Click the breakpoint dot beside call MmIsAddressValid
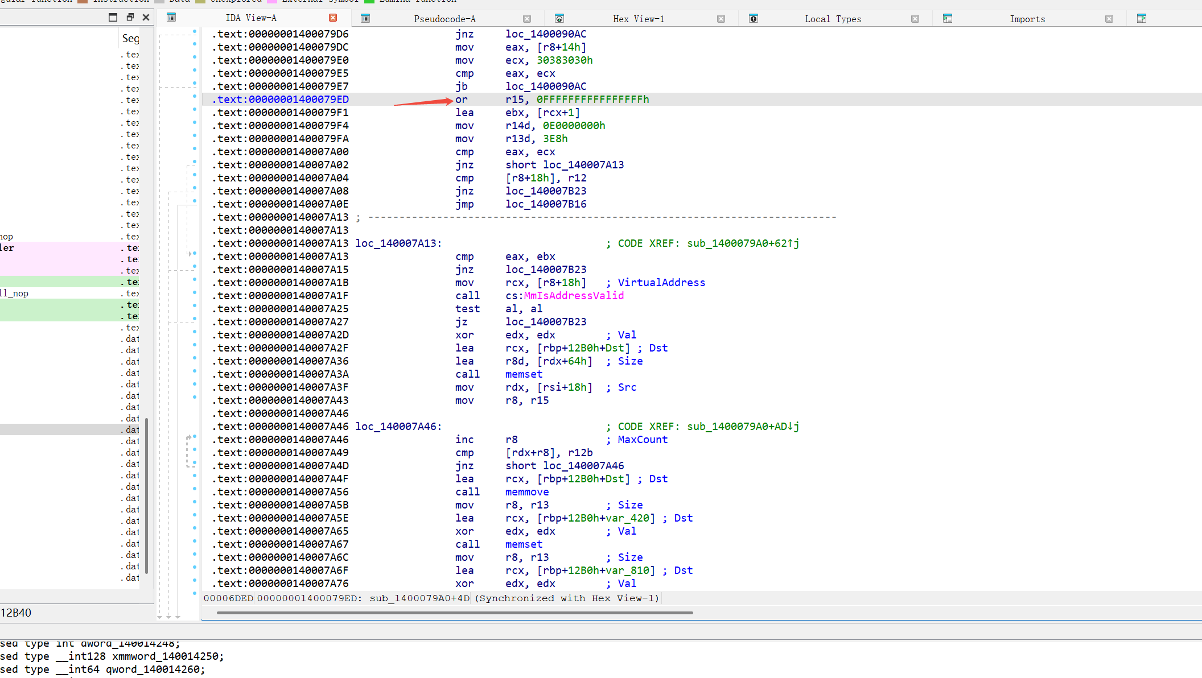 (x=195, y=292)
